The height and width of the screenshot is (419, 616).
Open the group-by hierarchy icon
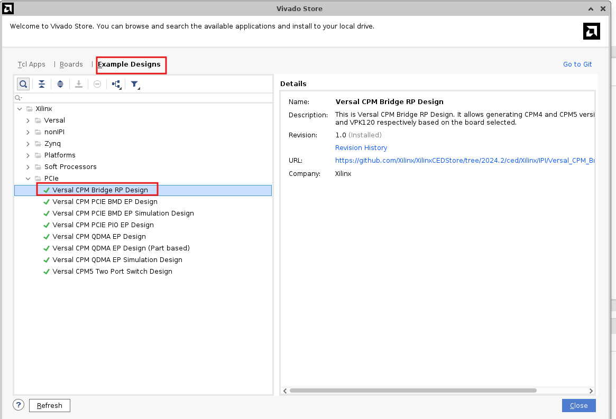click(116, 84)
